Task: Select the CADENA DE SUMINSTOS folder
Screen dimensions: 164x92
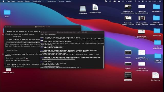Action: [x=157, y=42]
